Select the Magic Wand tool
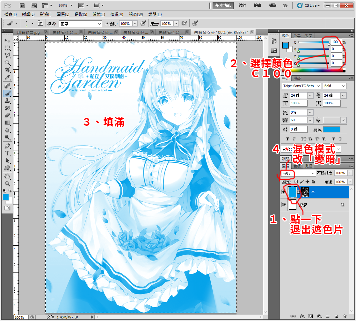The width and height of the screenshot is (356, 321). (x=7, y=63)
